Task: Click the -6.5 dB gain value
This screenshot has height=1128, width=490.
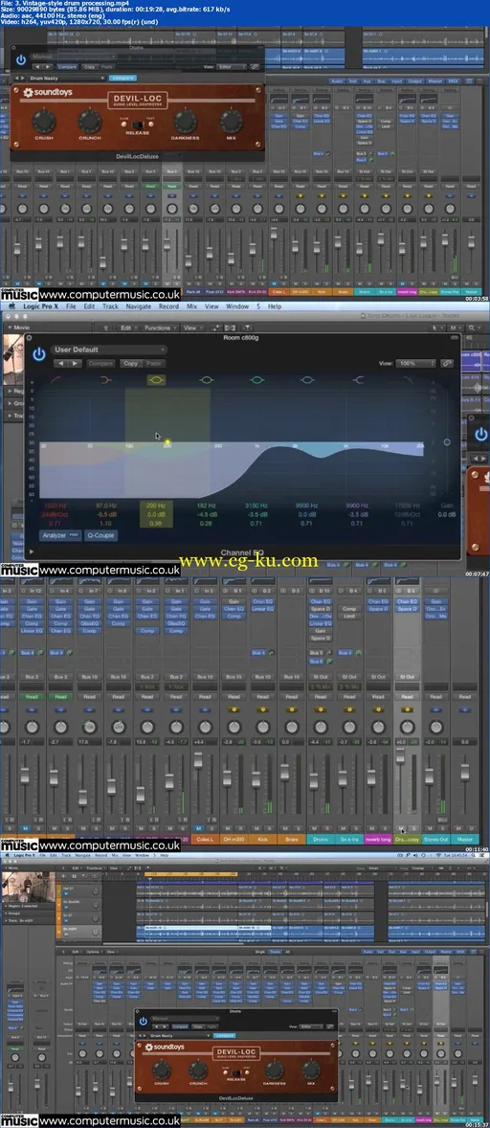Action: tap(106, 514)
